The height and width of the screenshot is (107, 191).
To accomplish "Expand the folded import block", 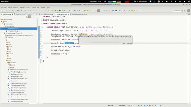I will coord(42,20).
